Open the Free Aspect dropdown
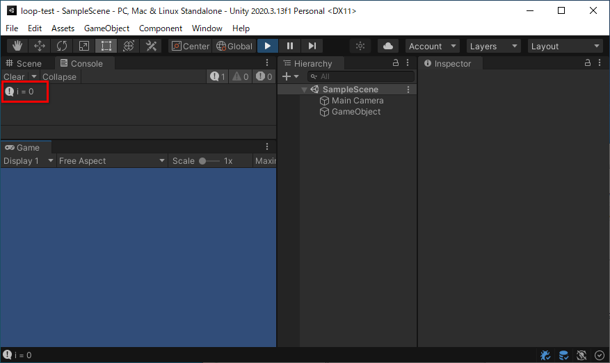 point(112,161)
